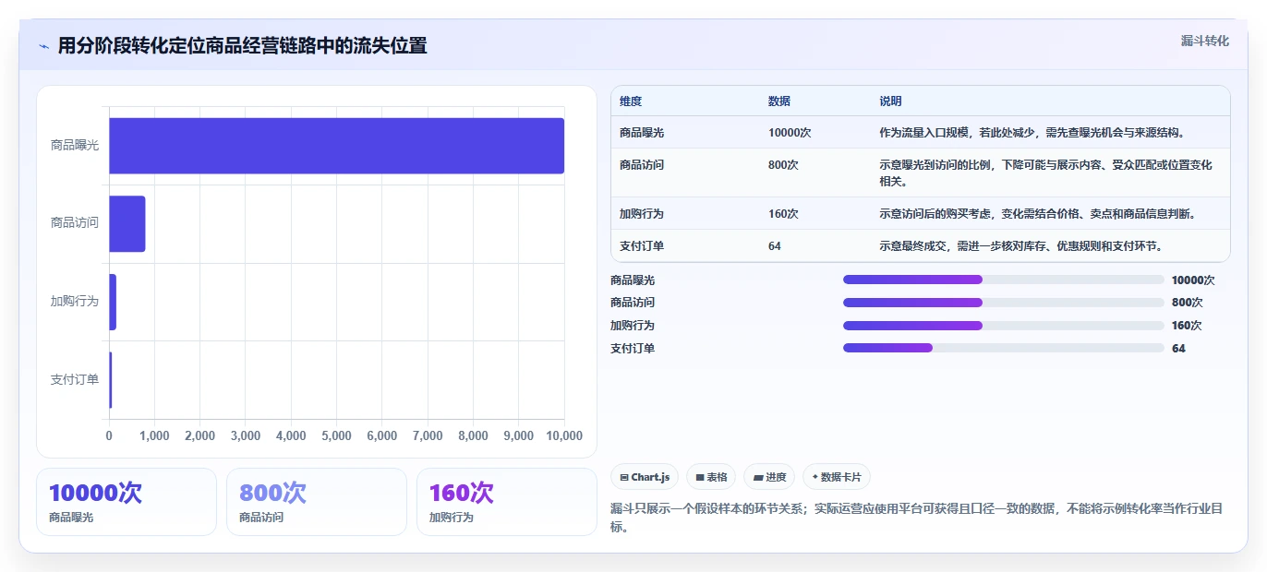The width and height of the screenshot is (1267, 572).
Task: Click the page title 用分阶段转化定位商品经营链路中的流失位置
Action: coord(243,46)
